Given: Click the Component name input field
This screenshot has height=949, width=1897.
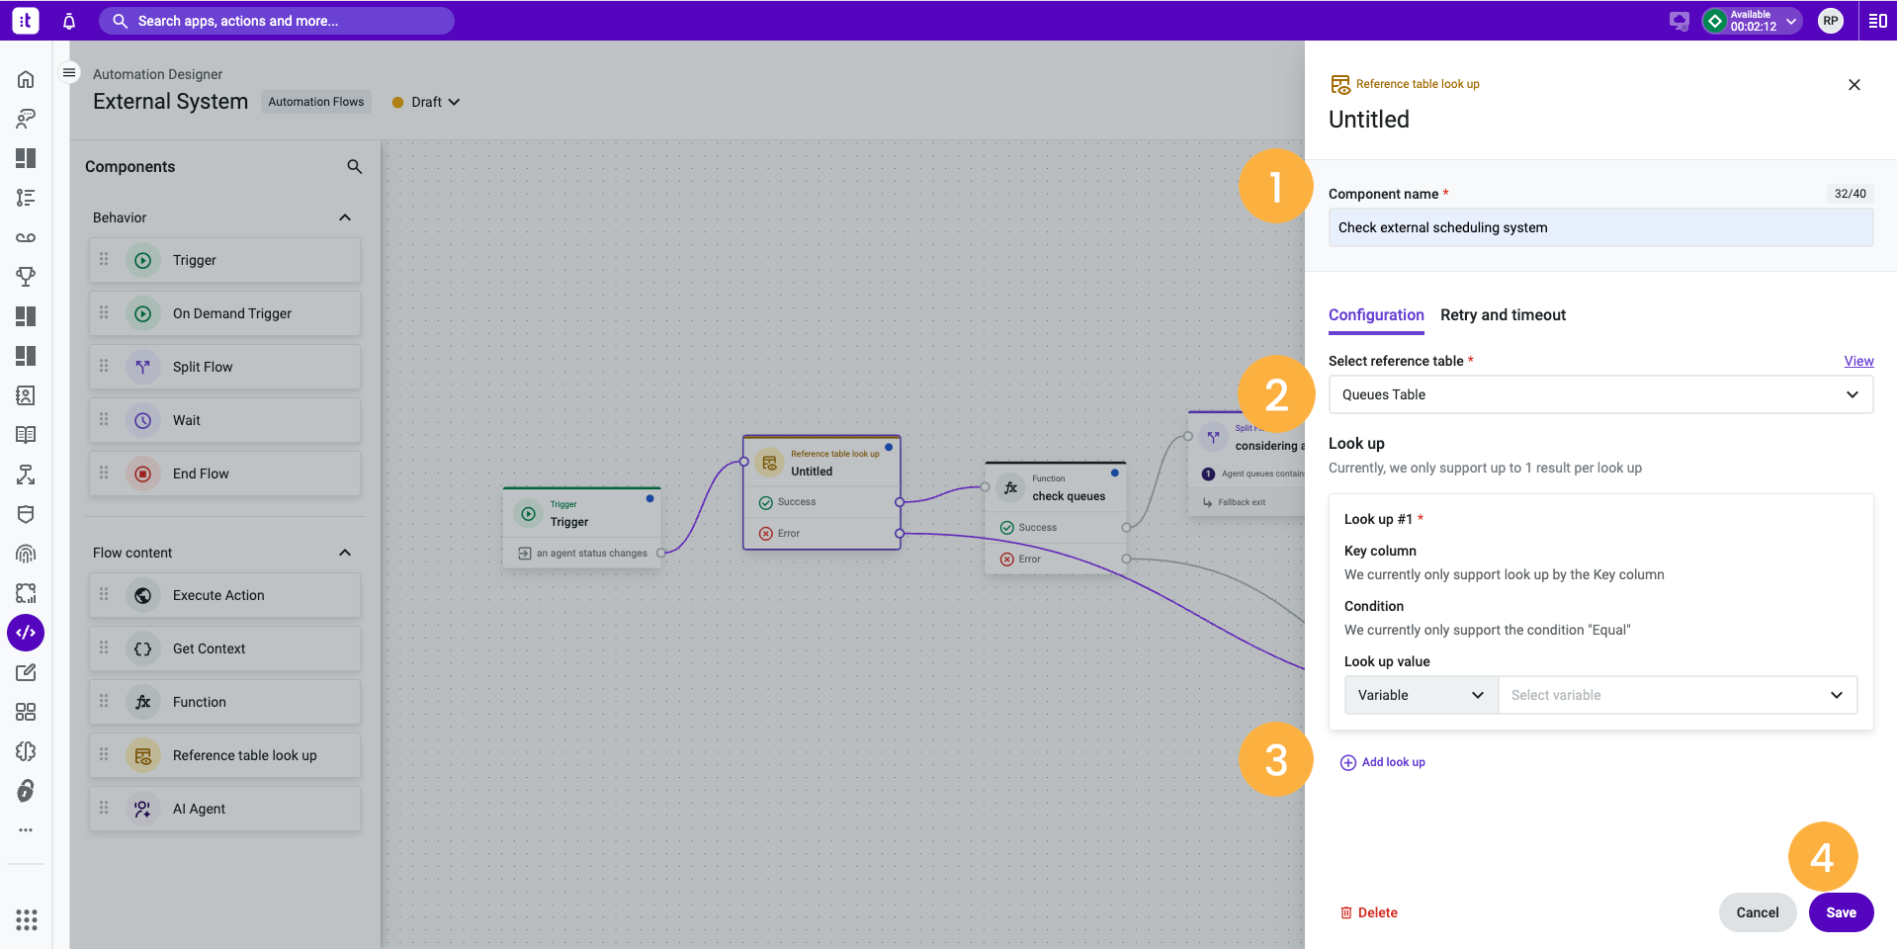Looking at the screenshot, I should point(1600,227).
